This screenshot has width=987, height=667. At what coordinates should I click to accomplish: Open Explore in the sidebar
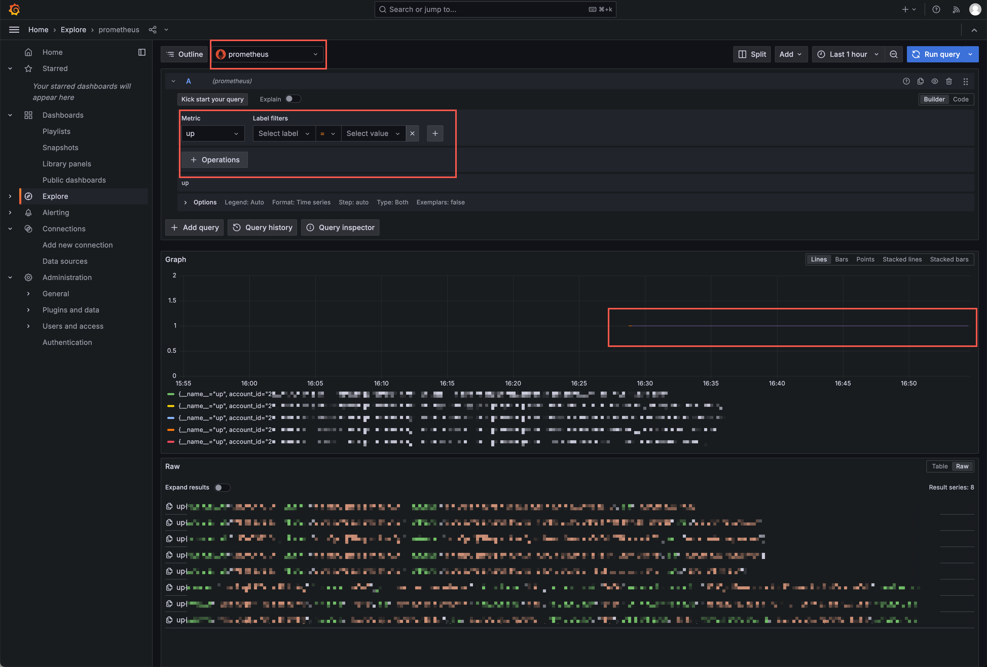click(x=55, y=196)
